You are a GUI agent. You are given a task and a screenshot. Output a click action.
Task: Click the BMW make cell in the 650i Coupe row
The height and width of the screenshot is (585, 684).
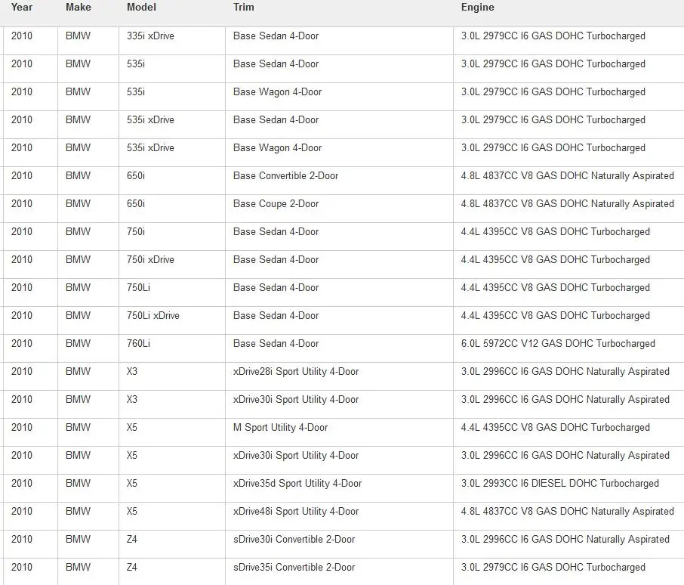(x=78, y=203)
